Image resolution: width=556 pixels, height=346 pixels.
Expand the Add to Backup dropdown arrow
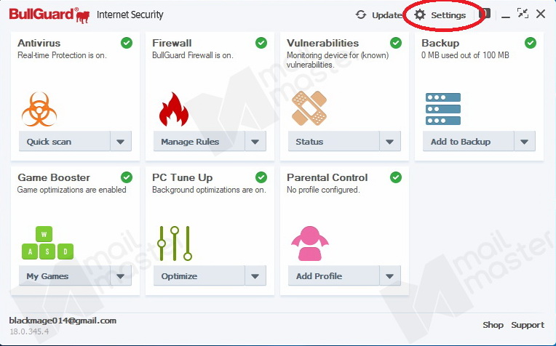525,141
